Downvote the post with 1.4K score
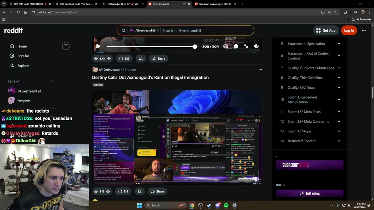The image size is (374, 210). (x=109, y=59)
